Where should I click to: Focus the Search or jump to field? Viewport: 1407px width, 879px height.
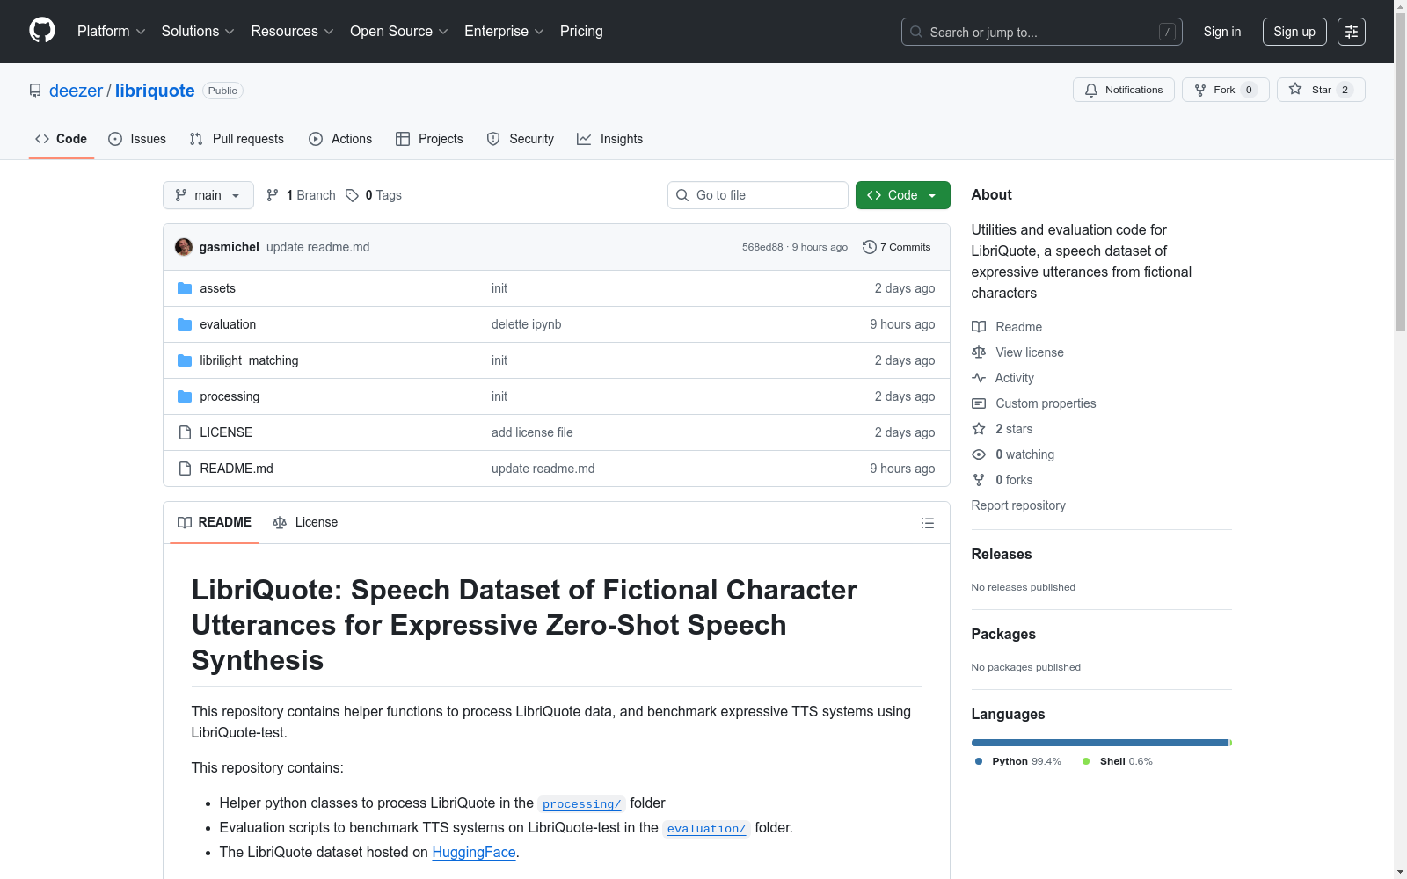[1042, 32]
